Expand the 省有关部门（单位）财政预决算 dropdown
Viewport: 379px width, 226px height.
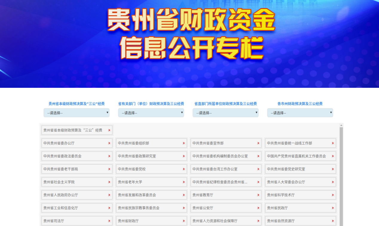151,113
